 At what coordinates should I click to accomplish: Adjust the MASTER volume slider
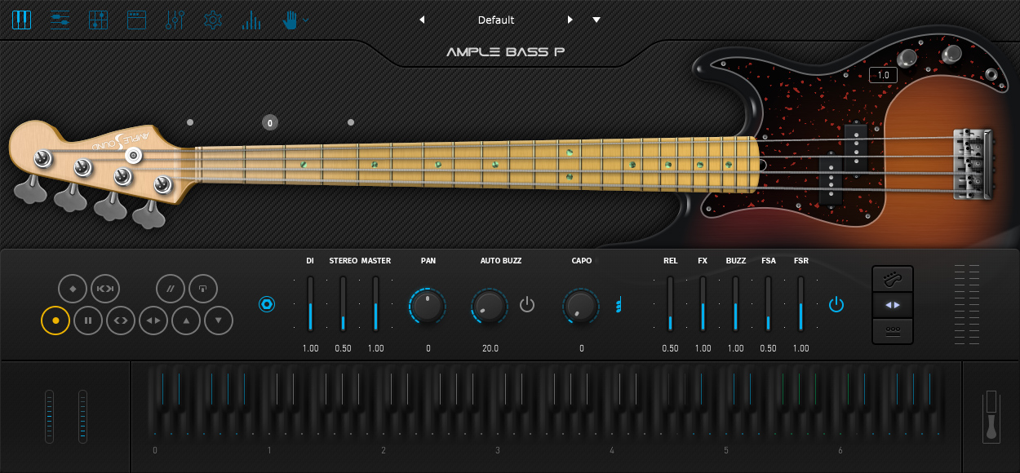375,306
